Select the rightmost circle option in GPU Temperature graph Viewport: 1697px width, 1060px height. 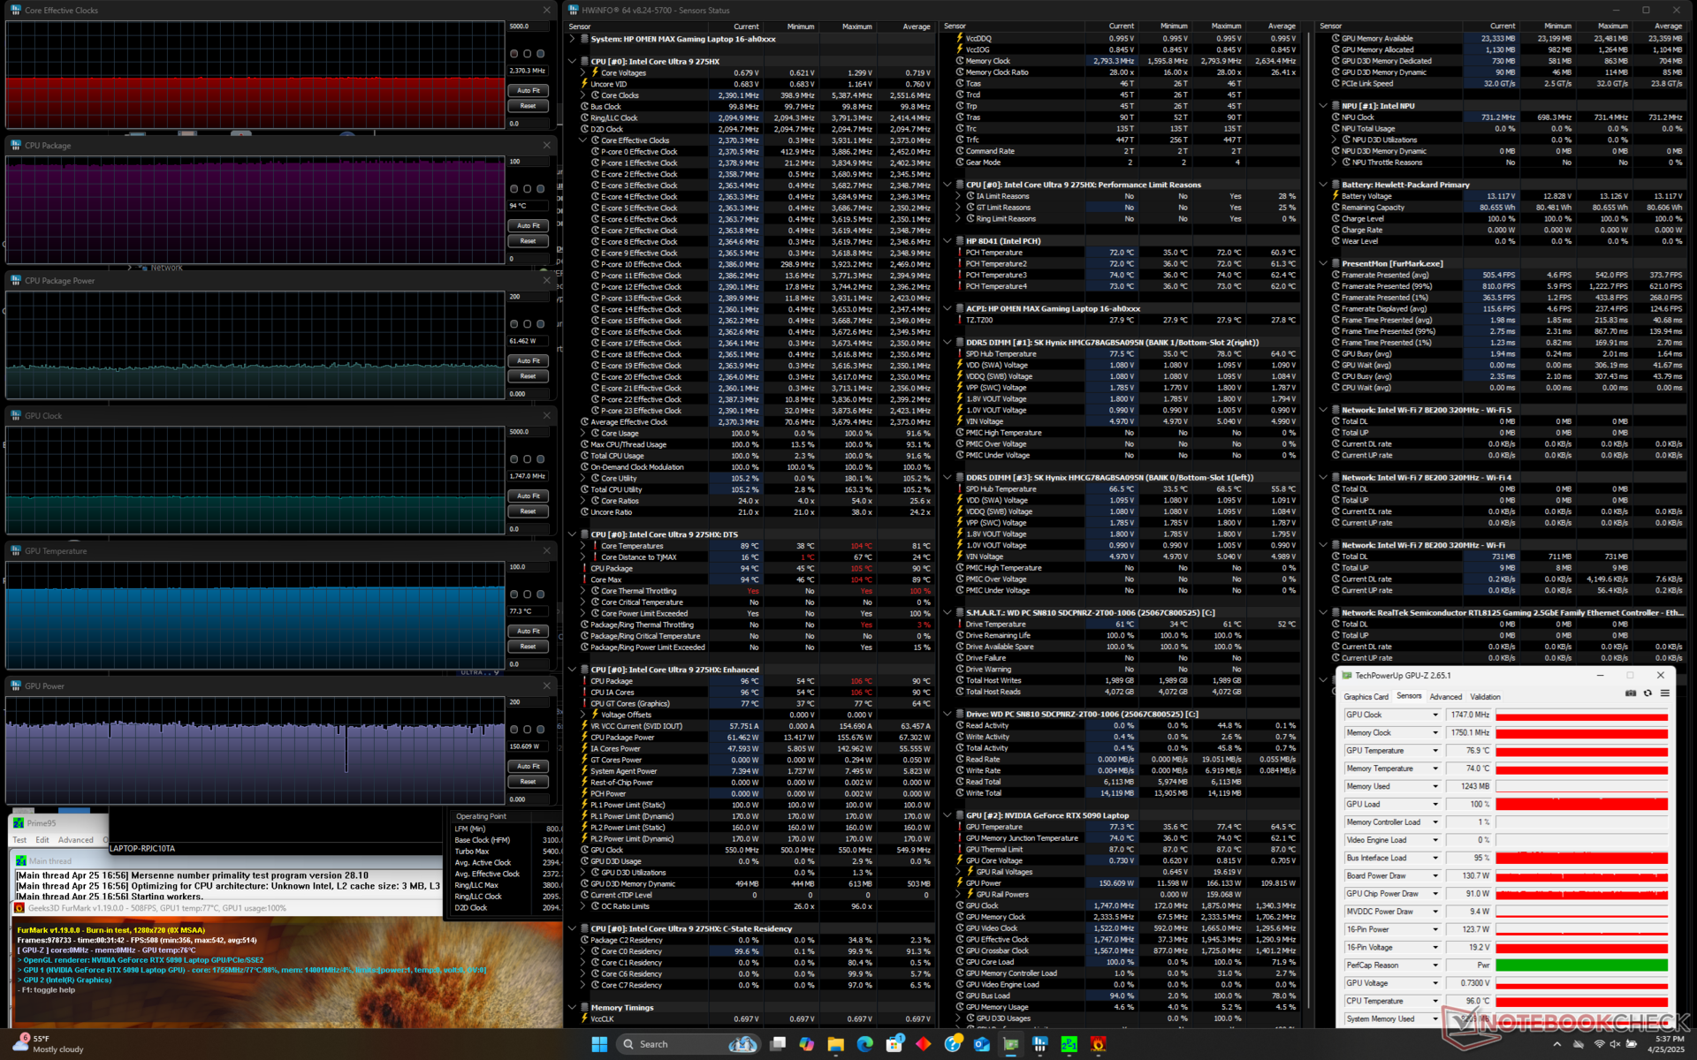coord(541,594)
